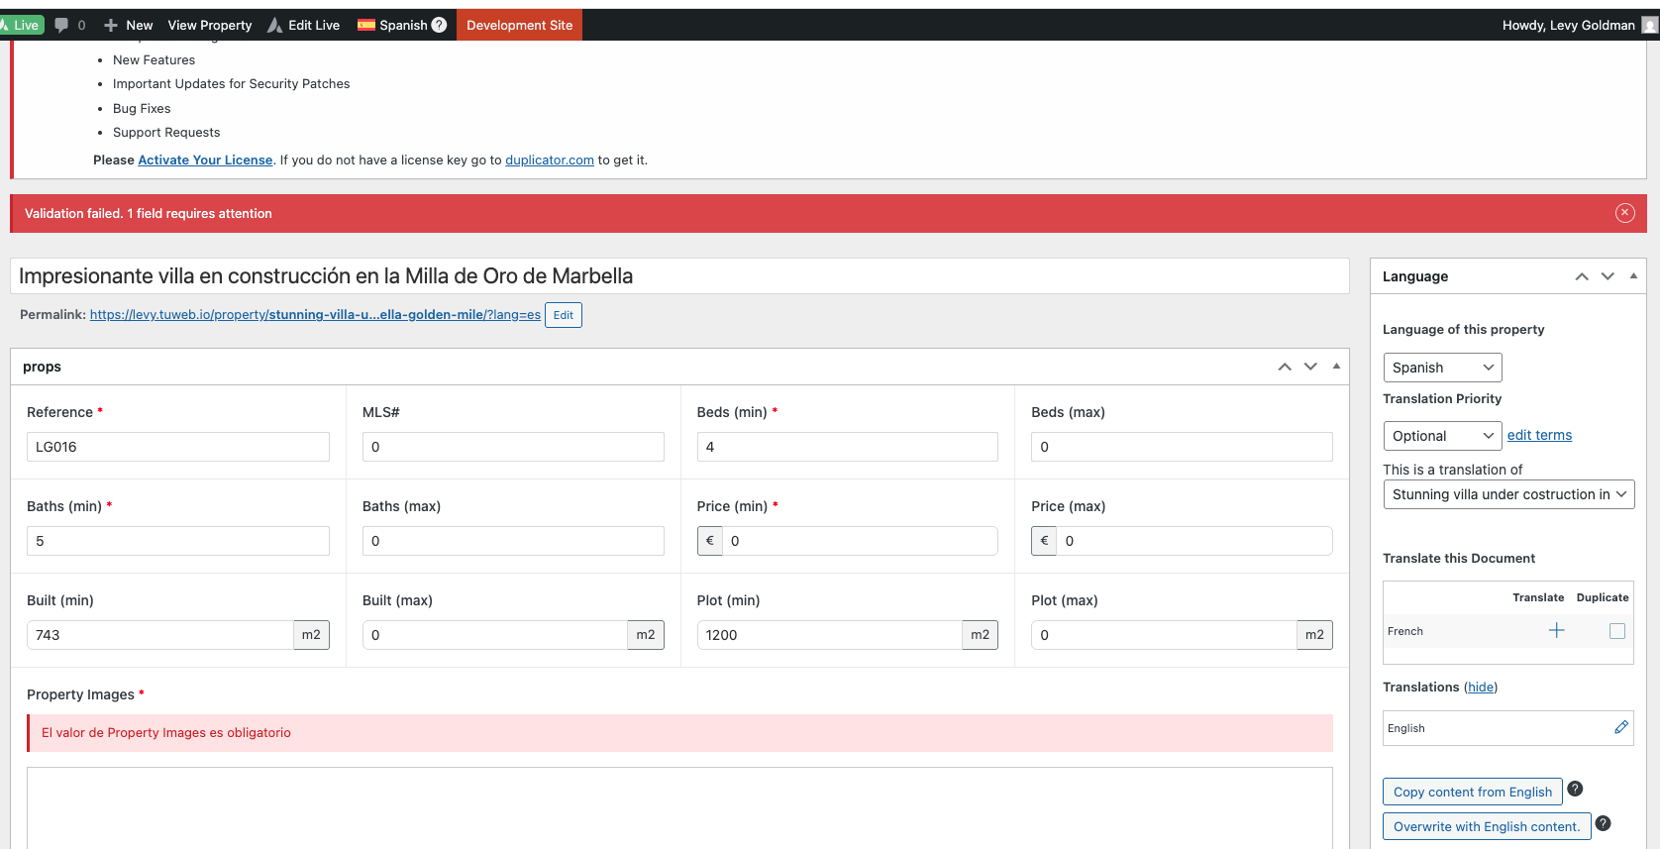This screenshot has height=849, width=1660.
Task: Click the Baths (min) input field
Action: (x=178, y=541)
